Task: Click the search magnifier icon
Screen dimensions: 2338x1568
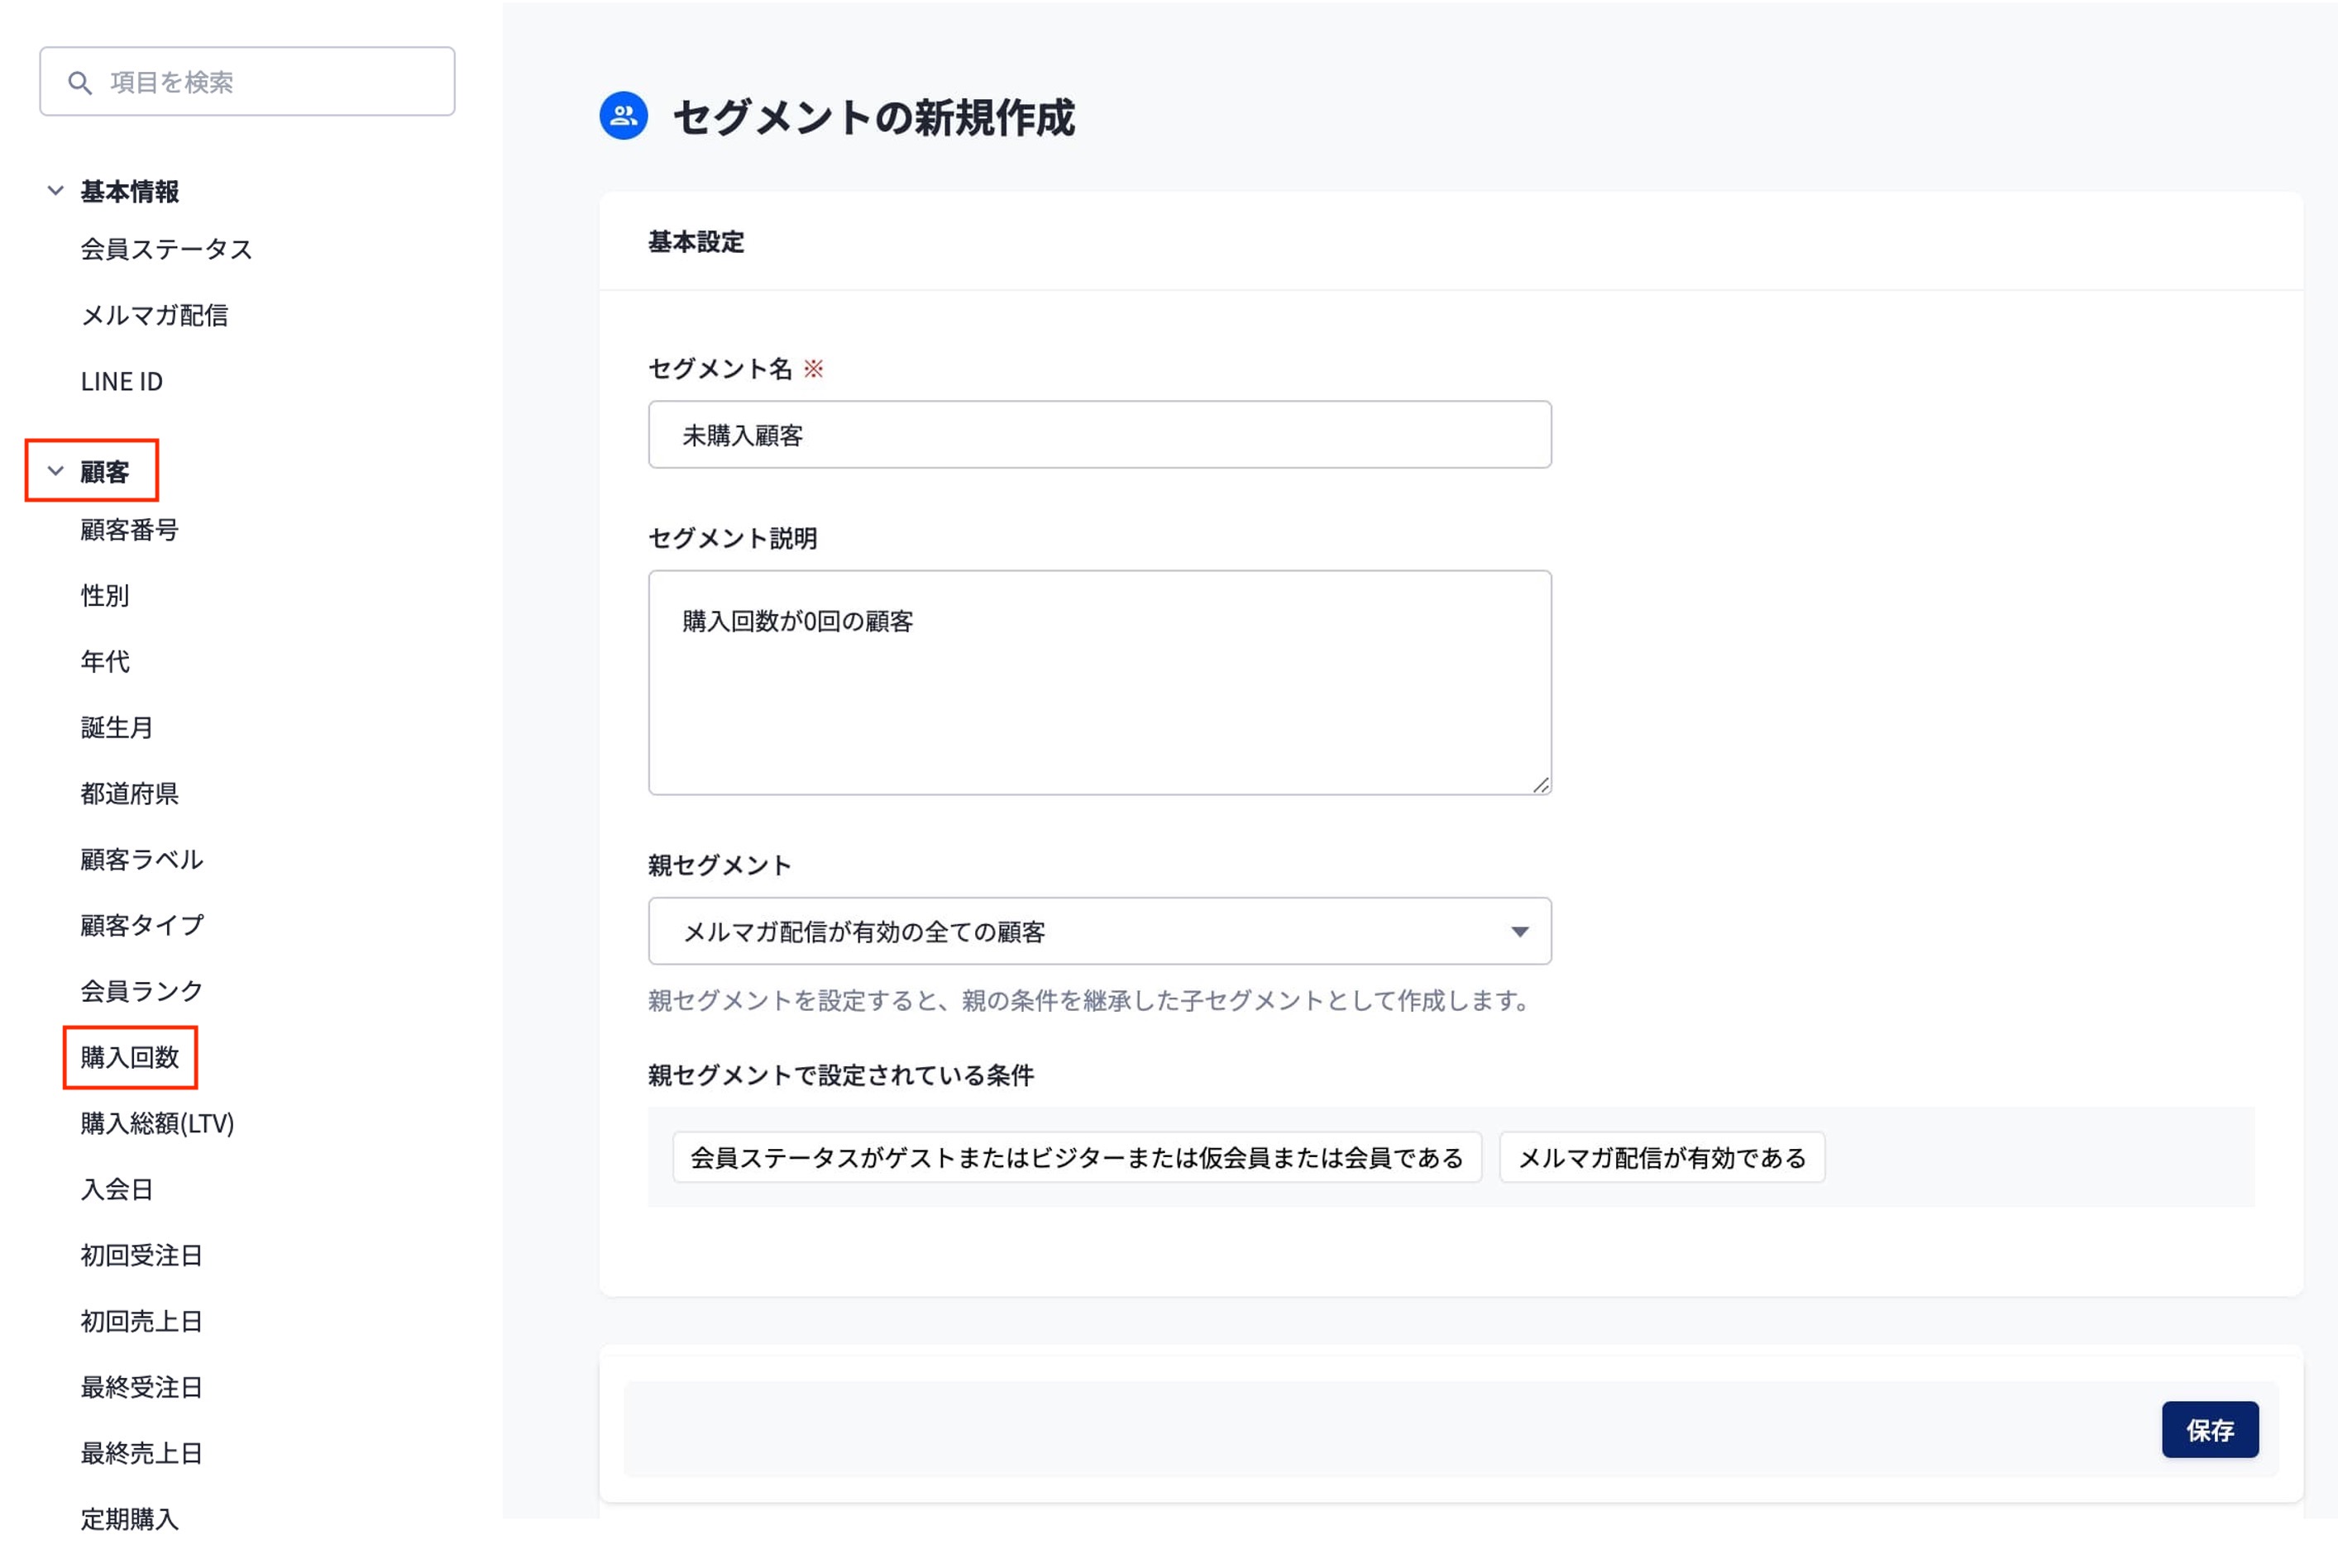Action: click(79, 82)
